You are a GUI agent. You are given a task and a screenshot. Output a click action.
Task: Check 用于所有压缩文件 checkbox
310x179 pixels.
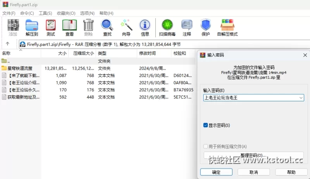coord(205,147)
